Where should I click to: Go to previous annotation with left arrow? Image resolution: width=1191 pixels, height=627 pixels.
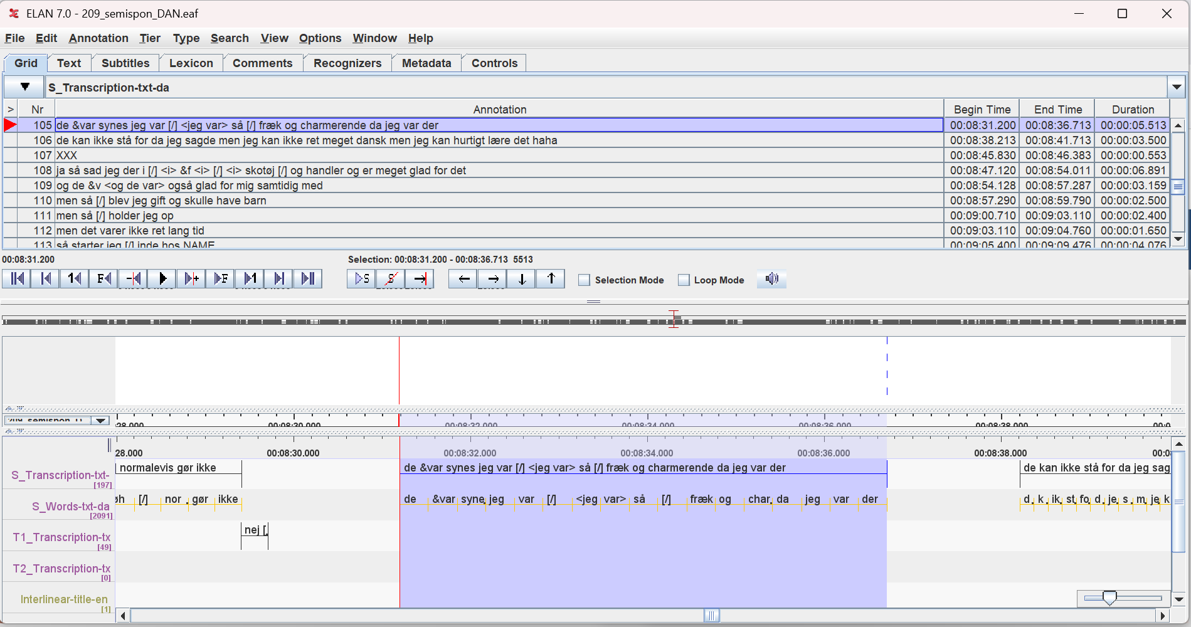pos(463,279)
